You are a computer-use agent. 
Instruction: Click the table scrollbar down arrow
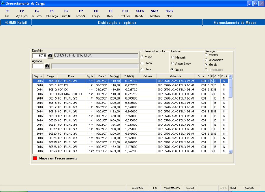click(x=230, y=151)
